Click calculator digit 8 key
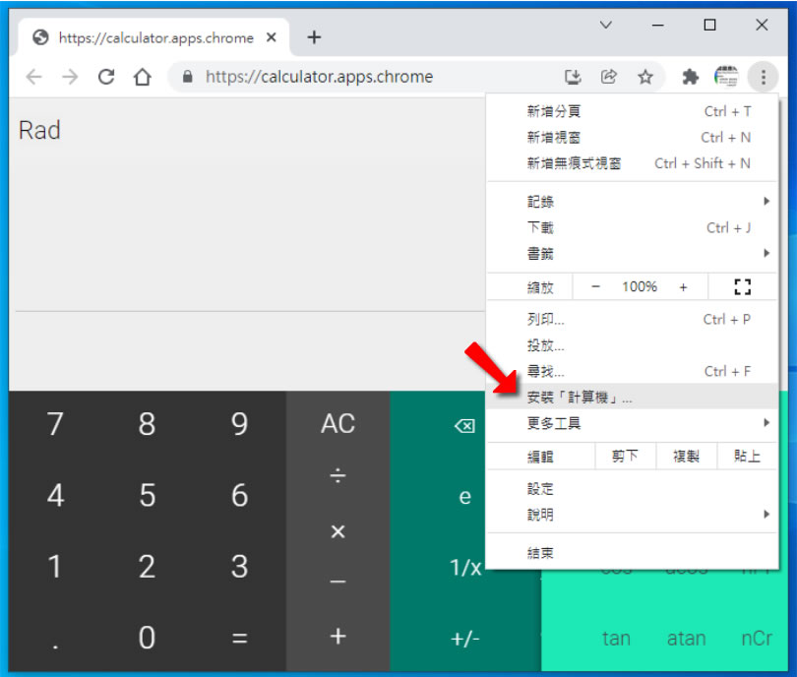The height and width of the screenshot is (677, 797). point(147,424)
